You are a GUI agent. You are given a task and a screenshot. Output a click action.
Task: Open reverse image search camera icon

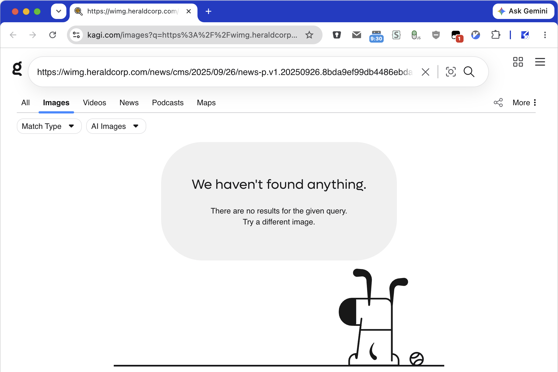[451, 72]
